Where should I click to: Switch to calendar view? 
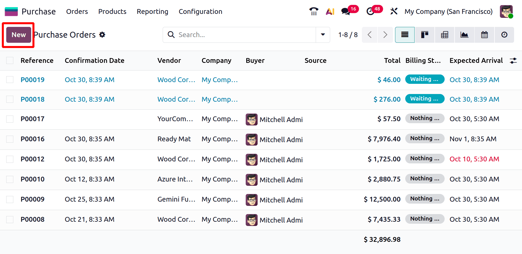click(485, 35)
